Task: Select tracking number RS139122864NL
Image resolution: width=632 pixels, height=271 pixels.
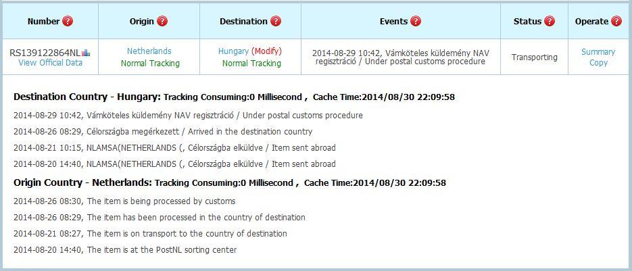Action: point(45,52)
